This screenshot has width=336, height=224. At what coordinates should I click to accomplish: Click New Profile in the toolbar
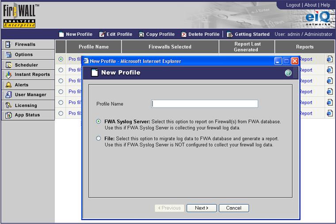coord(75,34)
